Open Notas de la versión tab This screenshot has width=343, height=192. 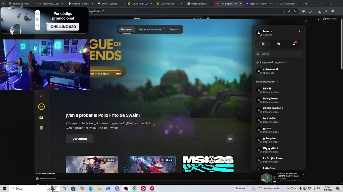151,29
